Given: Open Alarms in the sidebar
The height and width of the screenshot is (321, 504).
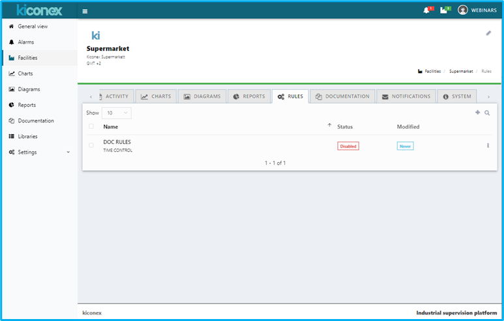Looking at the screenshot, I should click(25, 42).
